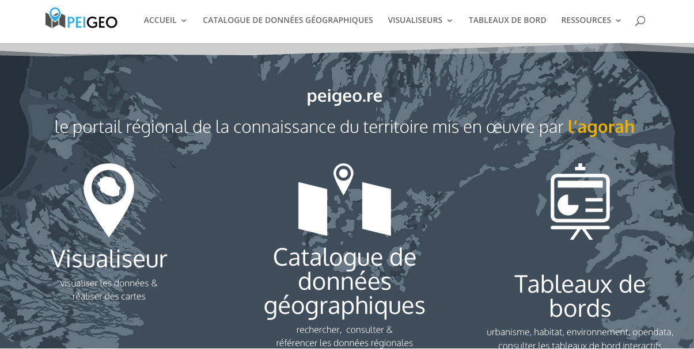Click the Tableaux de bords heading
The width and height of the screenshot is (694, 349).
click(580, 296)
